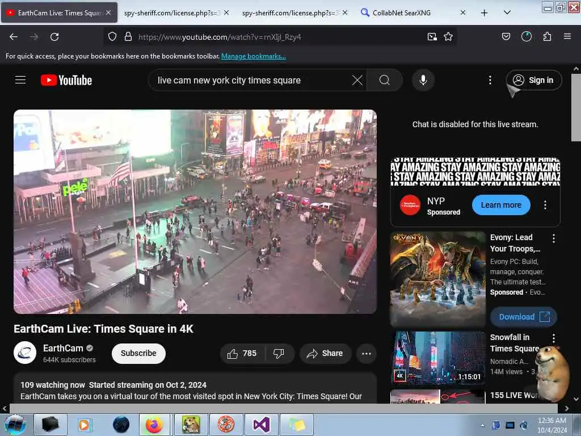Like the video with thumbs up

(242, 353)
